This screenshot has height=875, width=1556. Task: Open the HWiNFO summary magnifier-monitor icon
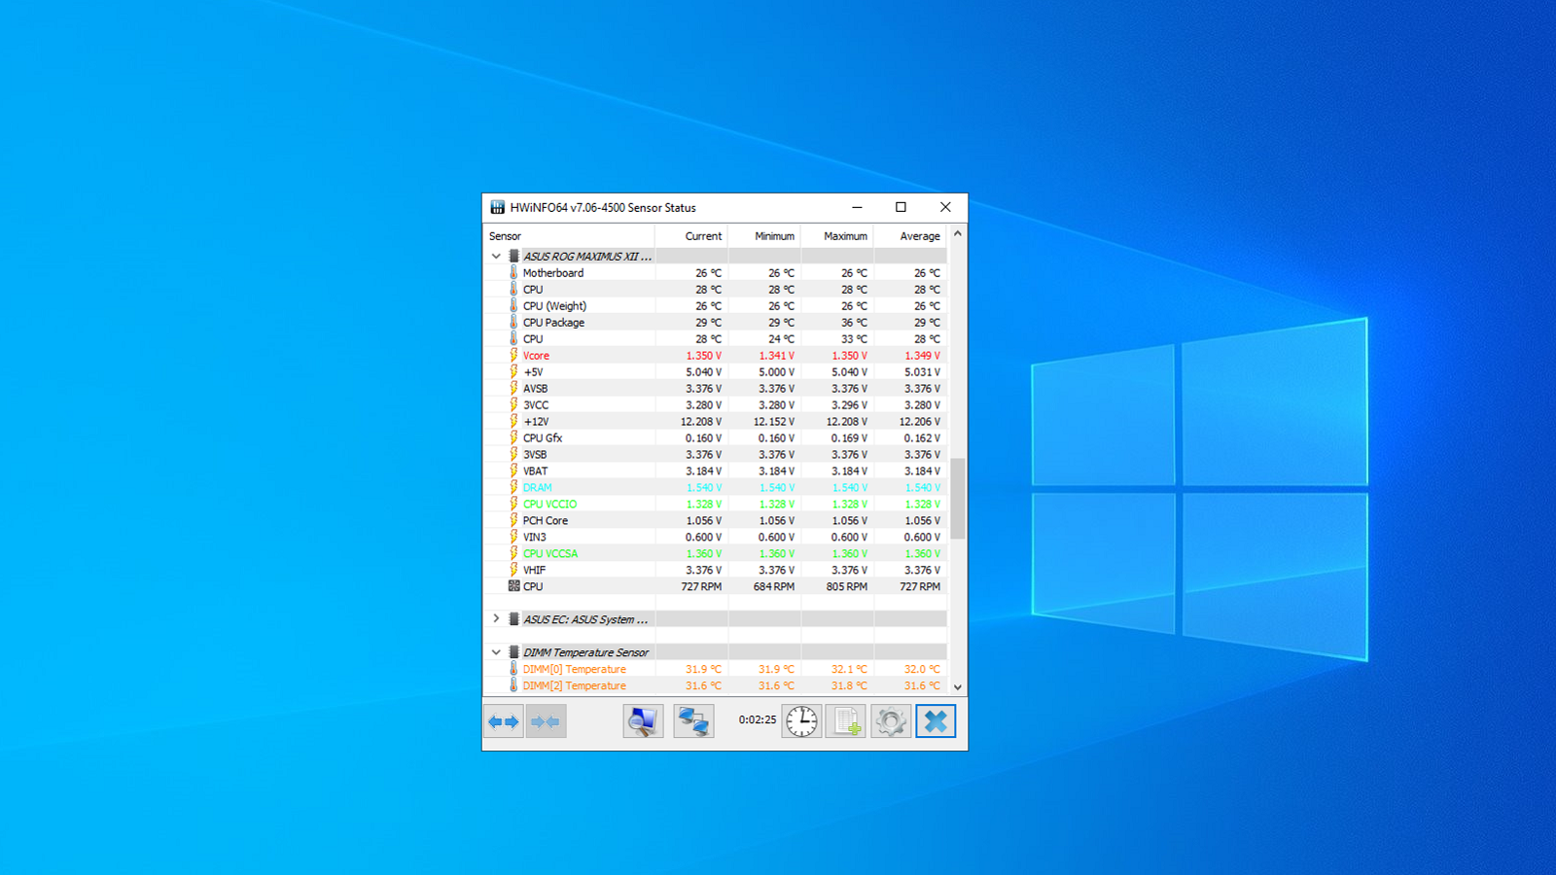pos(643,721)
